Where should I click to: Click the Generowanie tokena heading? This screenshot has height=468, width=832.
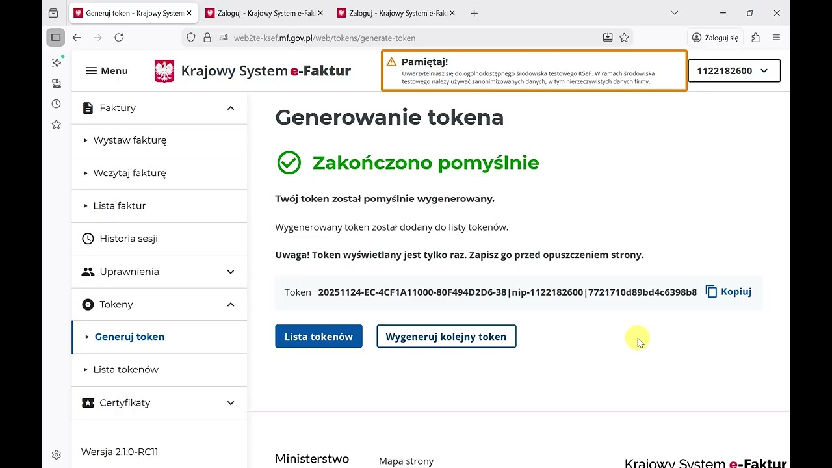[389, 118]
